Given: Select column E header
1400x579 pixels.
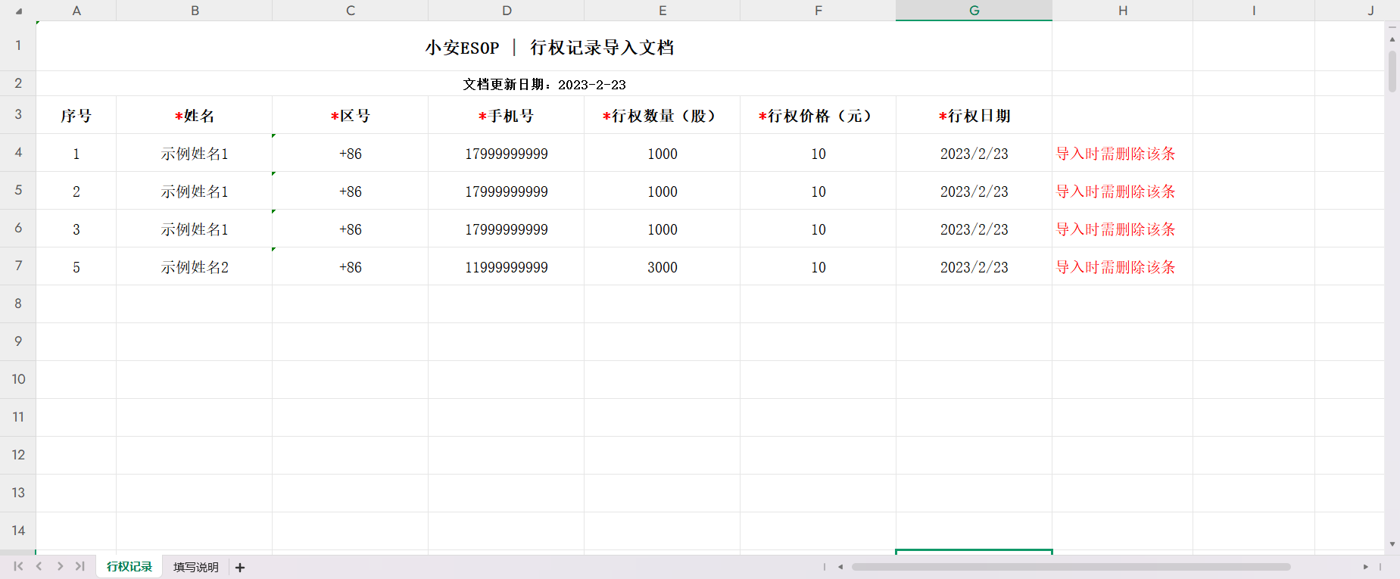Looking at the screenshot, I should click(663, 11).
